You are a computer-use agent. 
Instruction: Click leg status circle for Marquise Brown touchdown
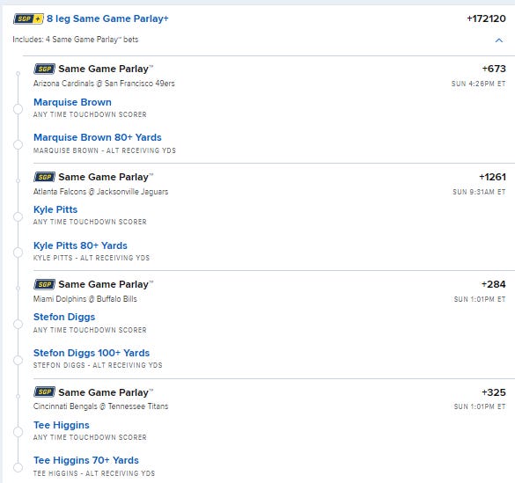[x=18, y=109]
